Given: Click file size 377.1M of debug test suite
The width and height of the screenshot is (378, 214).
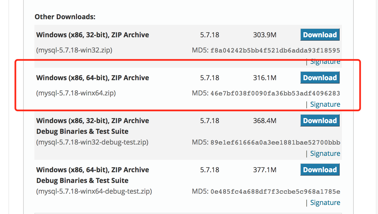Looking at the screenshot, I should (x=264, y=169).
